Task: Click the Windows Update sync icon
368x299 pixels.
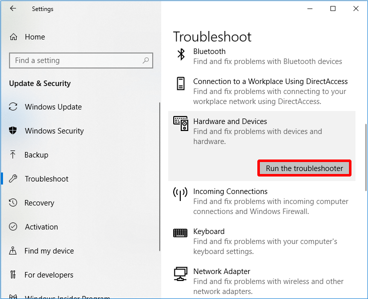Action: point(13,107)
